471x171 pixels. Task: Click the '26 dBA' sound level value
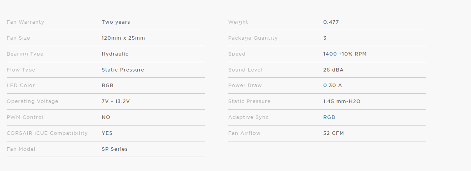click(334, 70)
